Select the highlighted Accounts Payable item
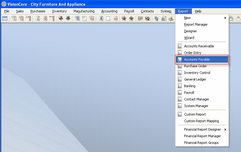Viewport: 241px width, 152px height. click(202, 59)
